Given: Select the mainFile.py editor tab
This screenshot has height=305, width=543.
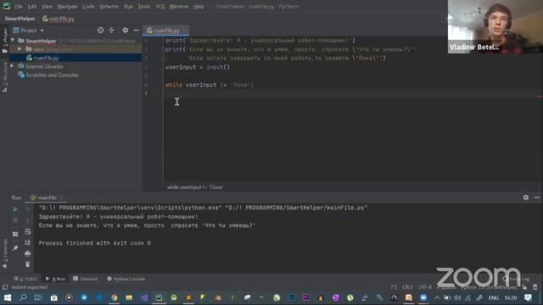Looking at the screenshot, I should pyautogui.click(x=166, y=30).
